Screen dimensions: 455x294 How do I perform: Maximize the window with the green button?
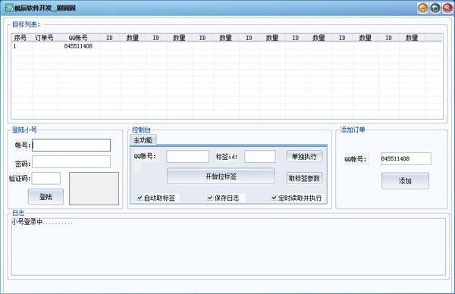click(x=435, y=8)
